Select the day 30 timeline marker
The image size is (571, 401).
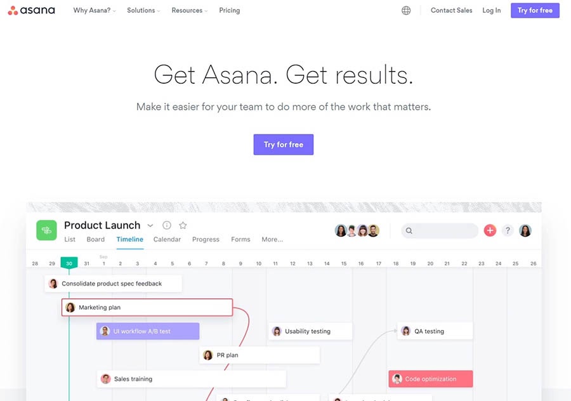(69, 263)
